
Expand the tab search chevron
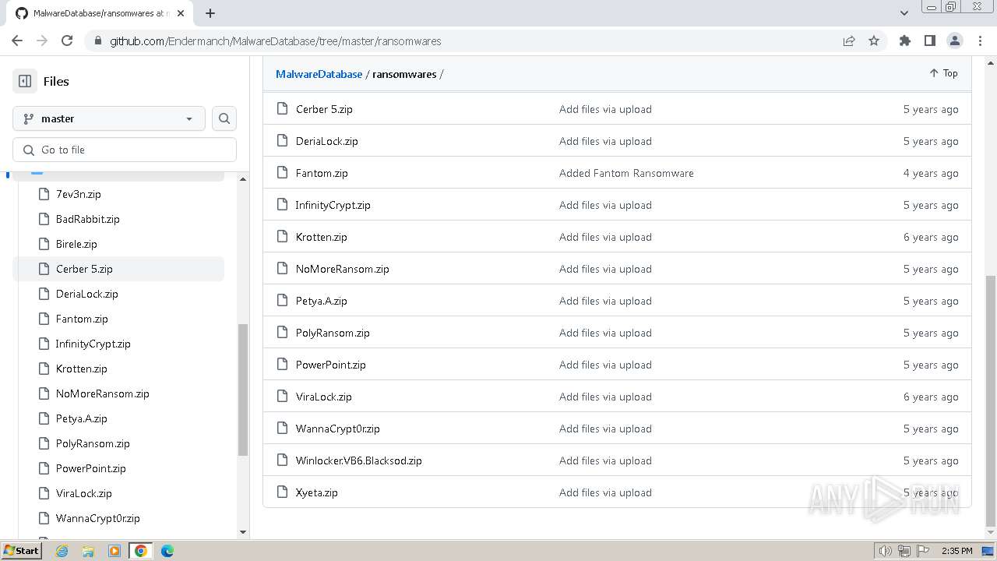[x=904, y=13]
